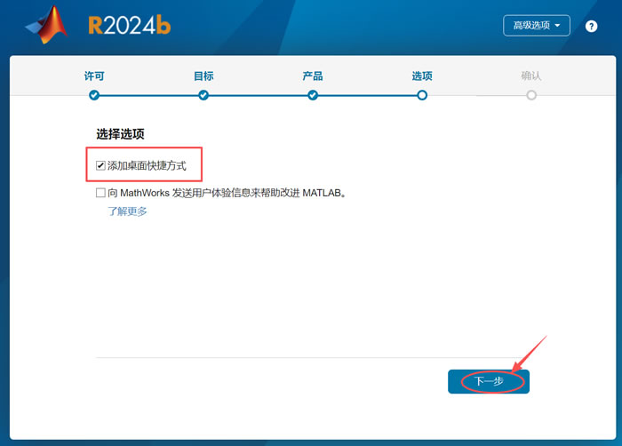Click the R2024b version logo text

coord(129,26)
